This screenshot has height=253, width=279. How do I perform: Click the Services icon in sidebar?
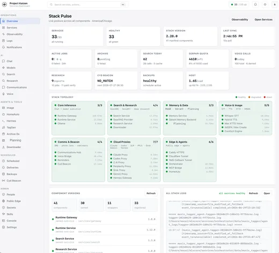[3, 28]
